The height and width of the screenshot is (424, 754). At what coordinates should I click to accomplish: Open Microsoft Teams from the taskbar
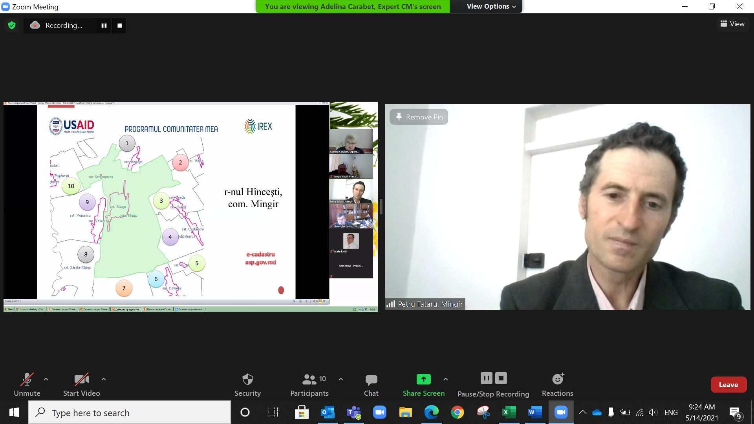pos(353,413)
